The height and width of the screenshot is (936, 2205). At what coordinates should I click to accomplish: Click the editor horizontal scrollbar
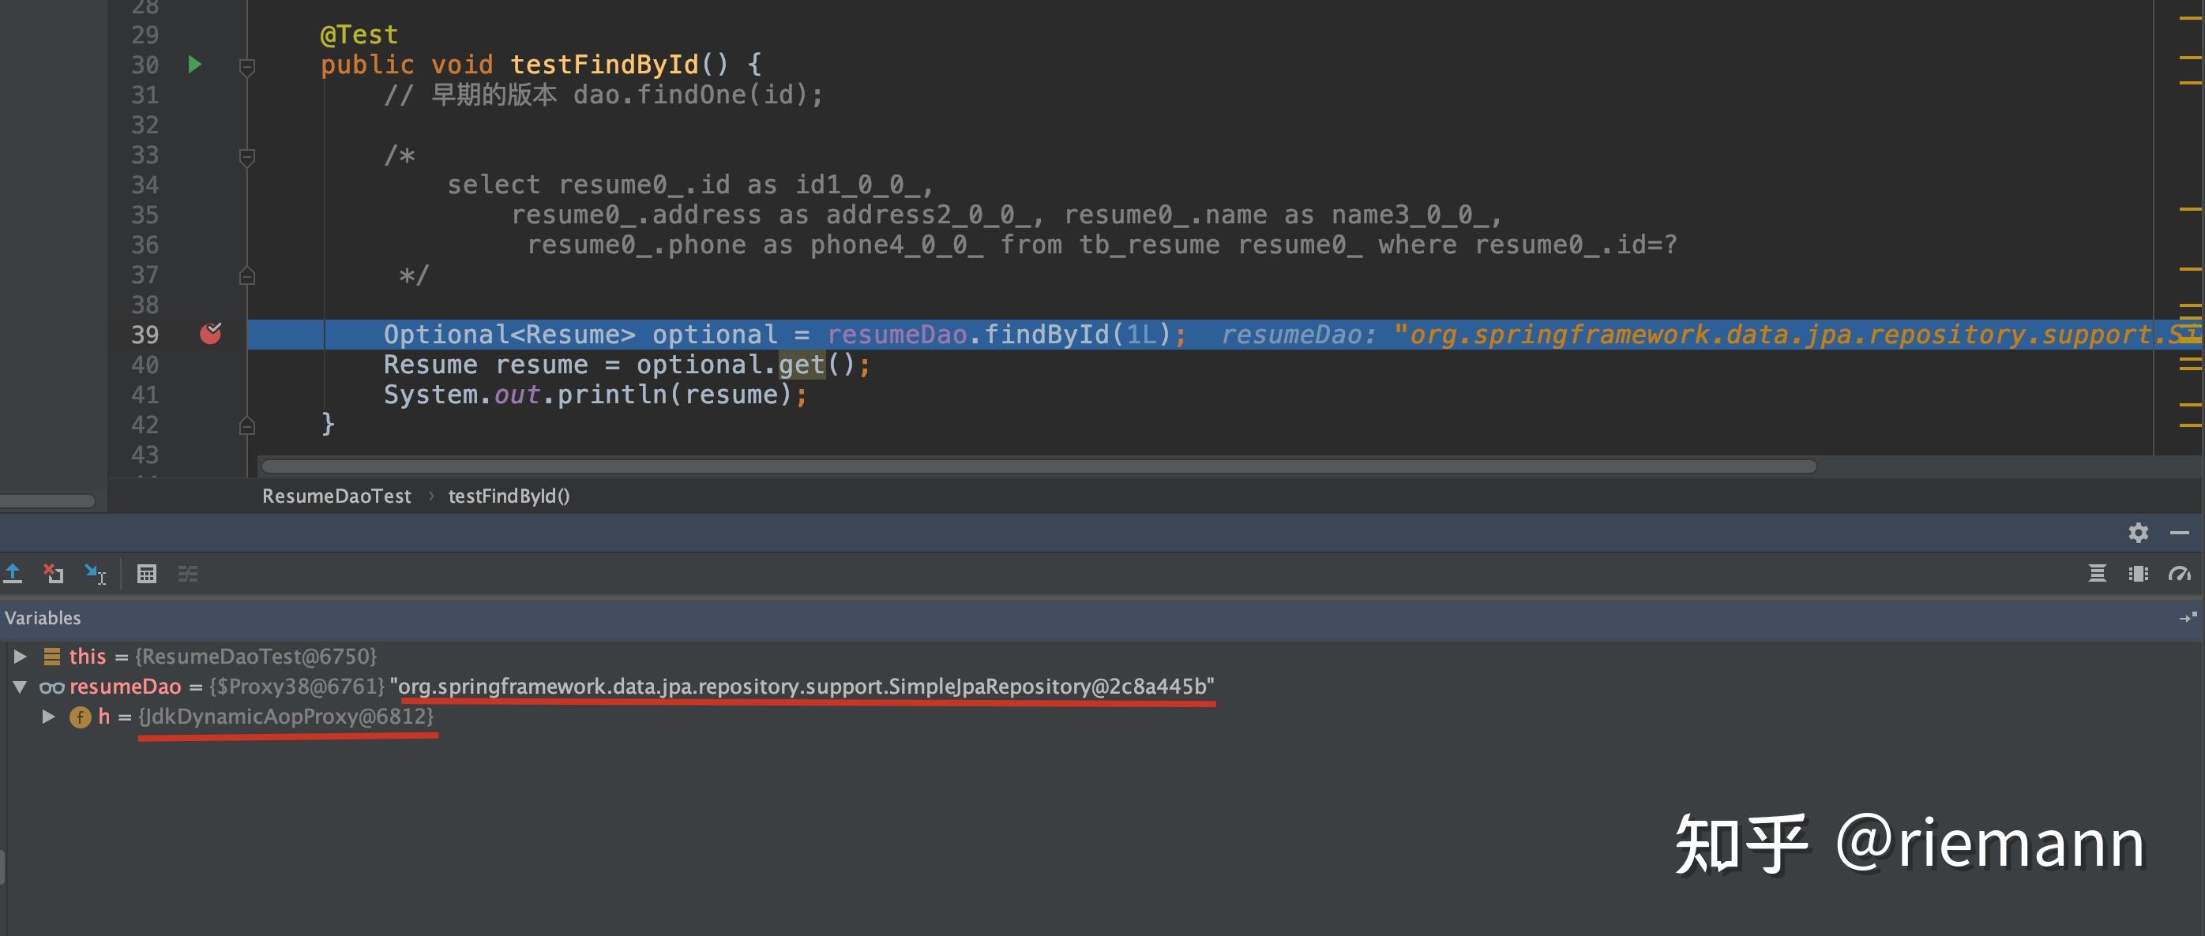(1038, 466)
